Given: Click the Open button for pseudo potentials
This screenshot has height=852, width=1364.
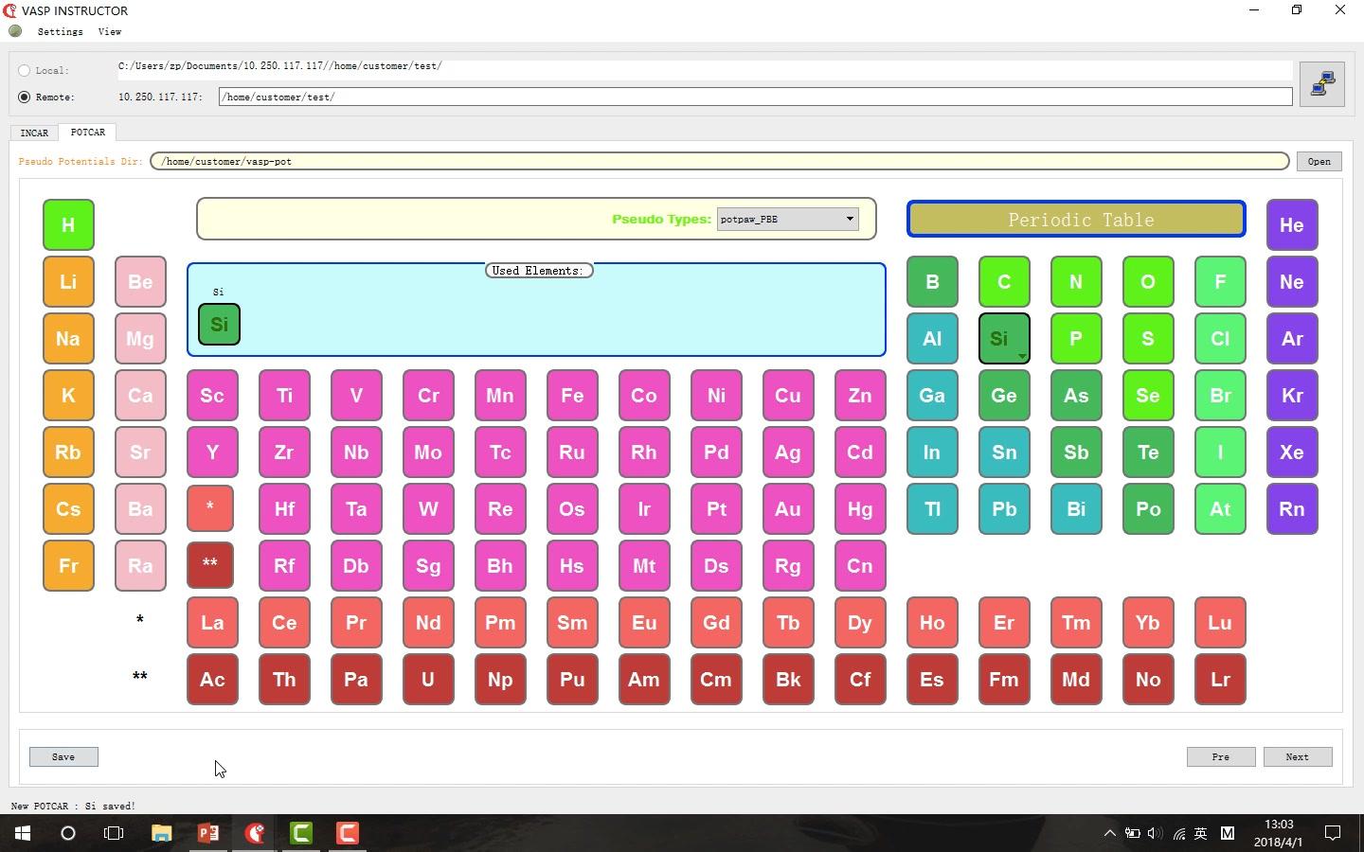Looking at the screenshot, I should pos(1319,161).
